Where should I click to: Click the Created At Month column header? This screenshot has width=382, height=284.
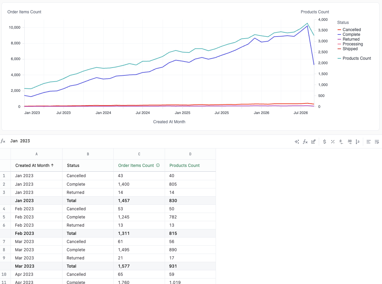point(37,166)
